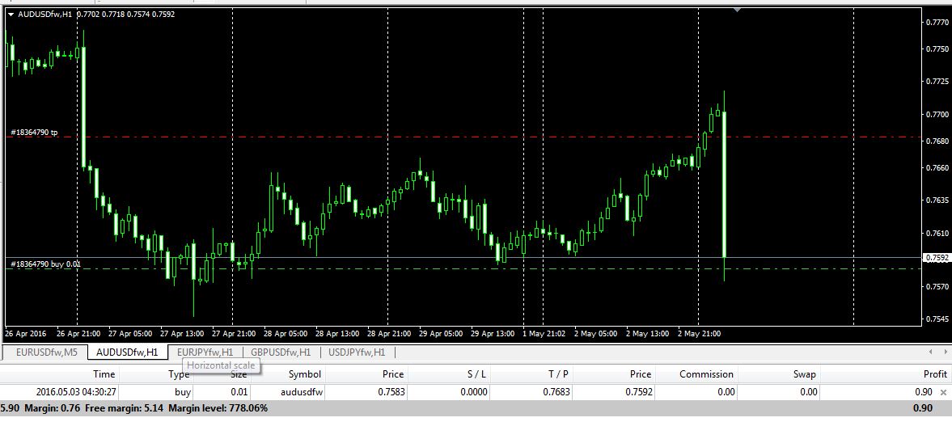Click the Margin level: 778.06% summary text
Image resolution: width=952 pixels, height=422 pixels.
pos(218,408)
